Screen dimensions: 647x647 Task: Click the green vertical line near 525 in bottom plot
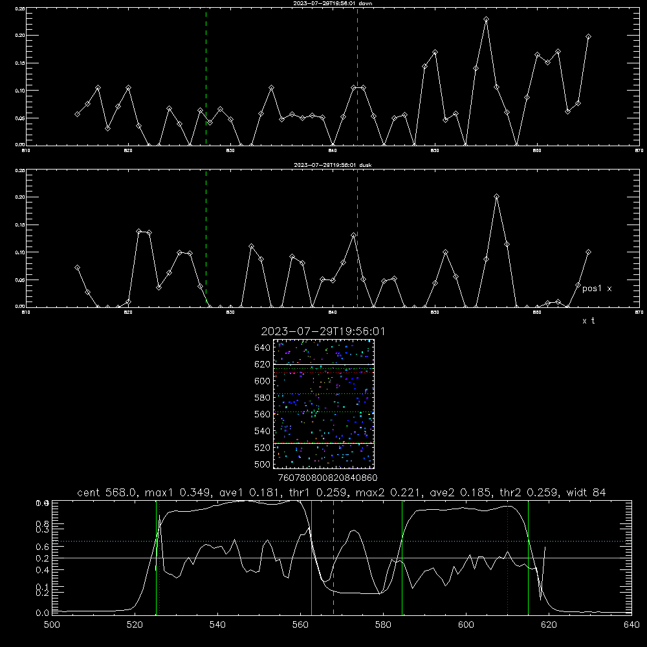pos(156,557)
